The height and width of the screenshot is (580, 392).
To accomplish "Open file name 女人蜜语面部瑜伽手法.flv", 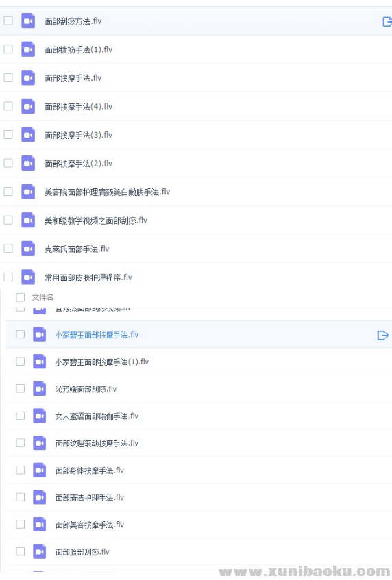I will click(97, 416).
